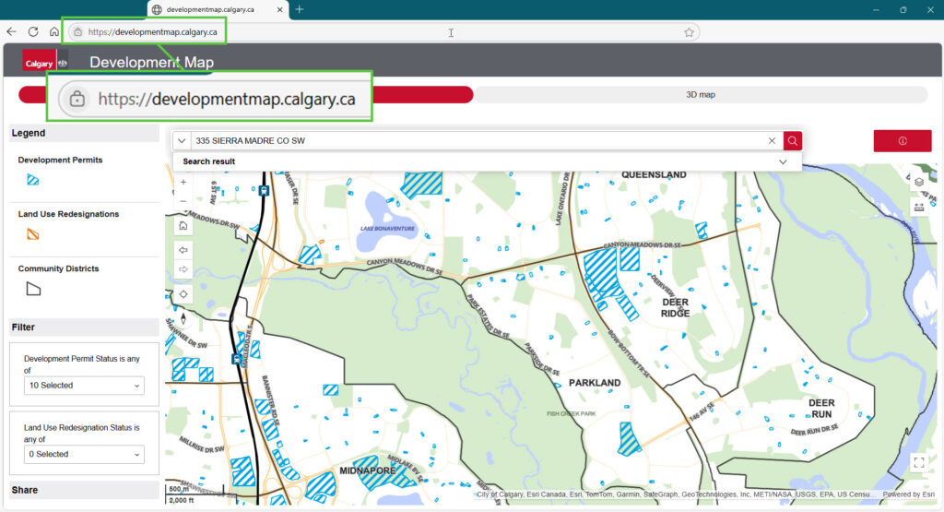Viewport: 944px width, 512px height.
Task: Click the Land Use Redesignations legend label
Action: pyautogui.click(x=68, y=214)
